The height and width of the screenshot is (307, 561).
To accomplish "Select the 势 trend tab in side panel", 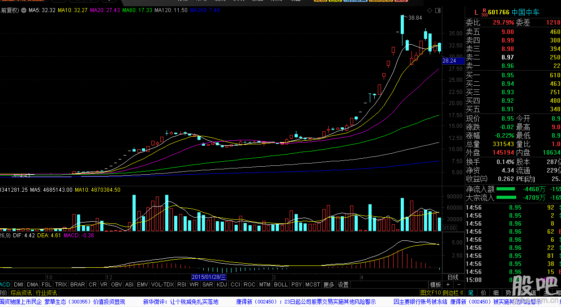I will [x=508, y=293].
